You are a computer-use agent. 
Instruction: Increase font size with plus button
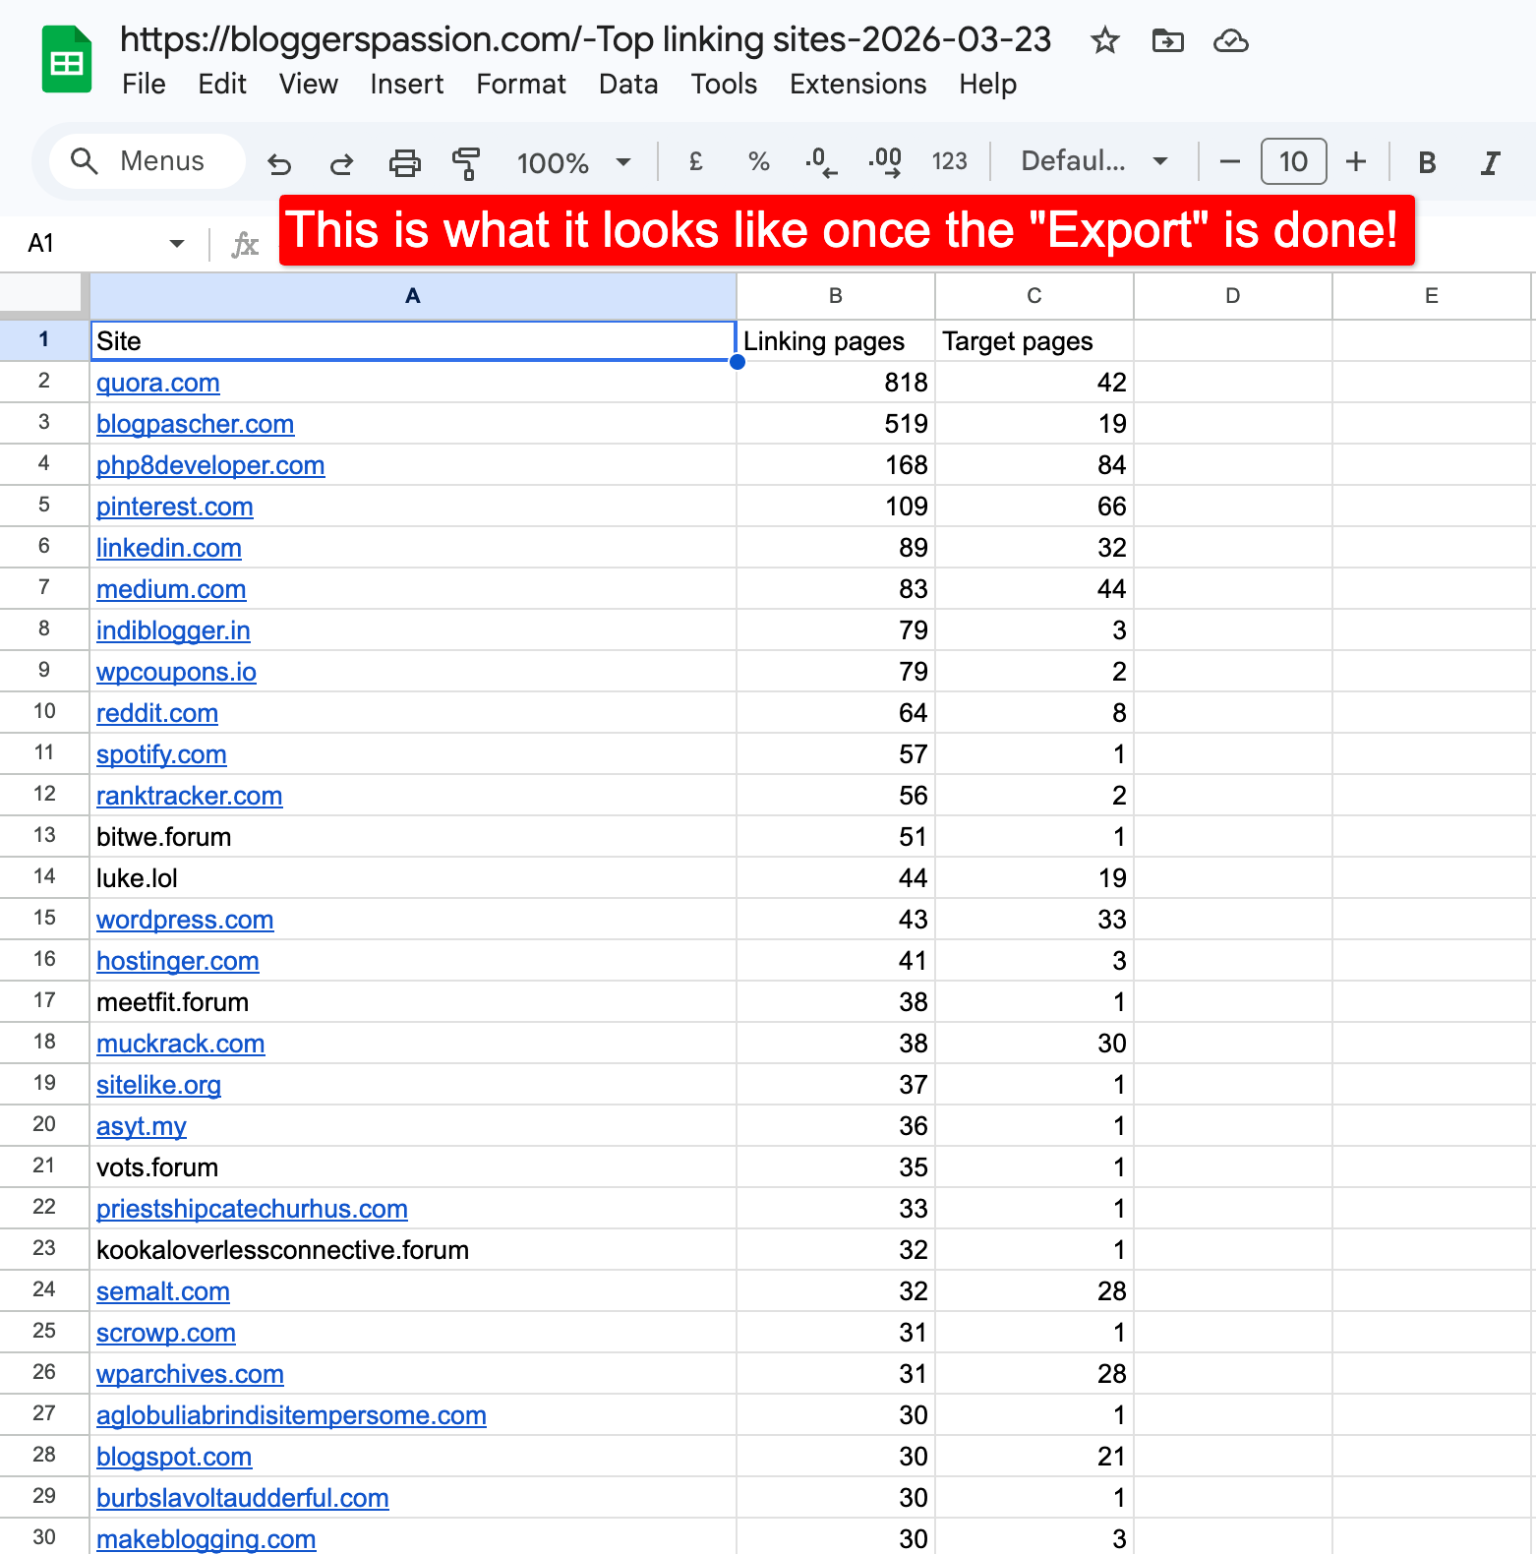(1356, 161)
